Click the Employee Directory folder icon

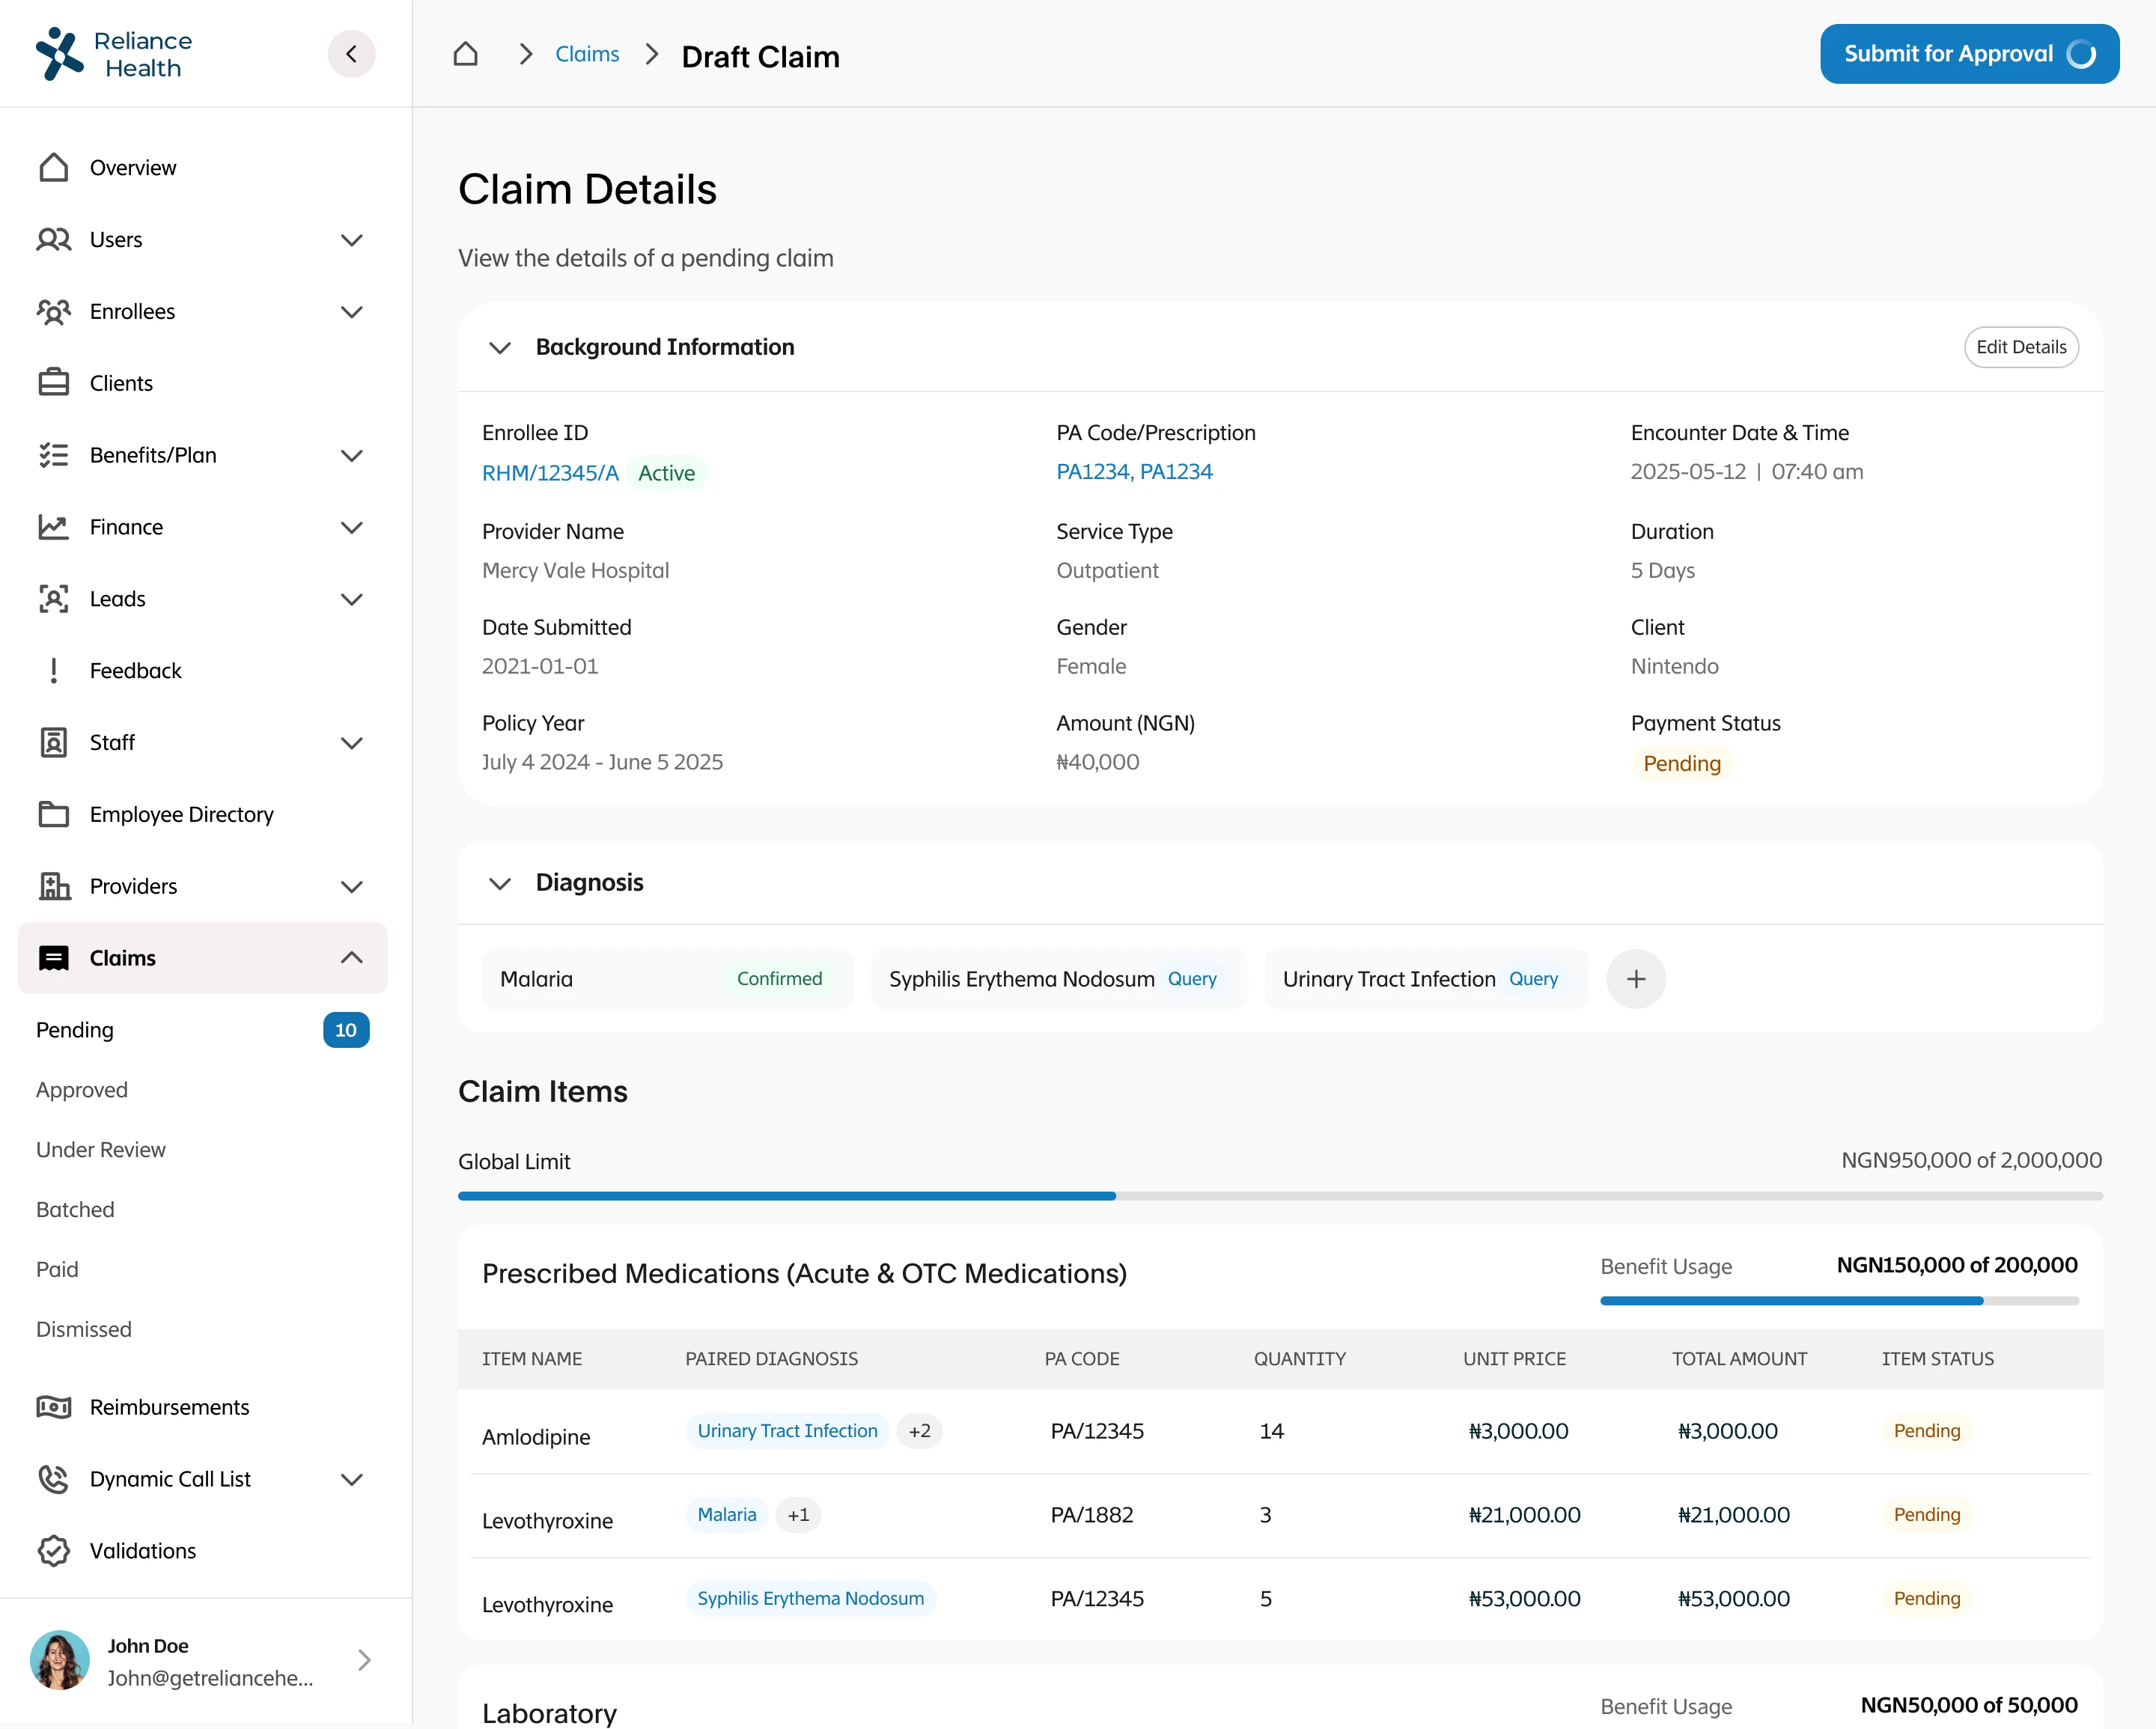click(54, 814)
